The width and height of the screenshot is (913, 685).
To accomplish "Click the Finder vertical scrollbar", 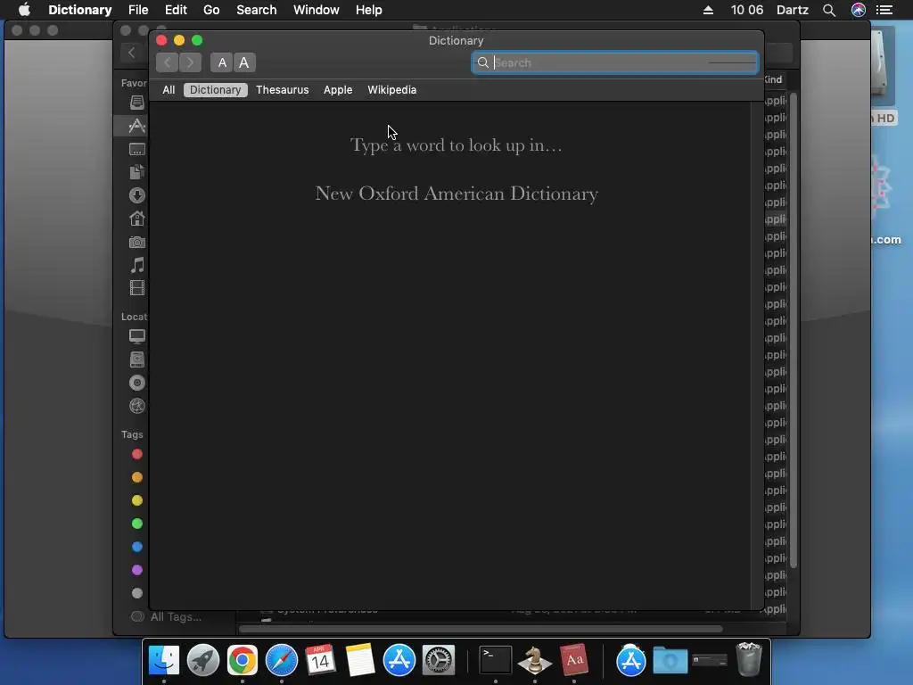I will click(x=793, y=330).
